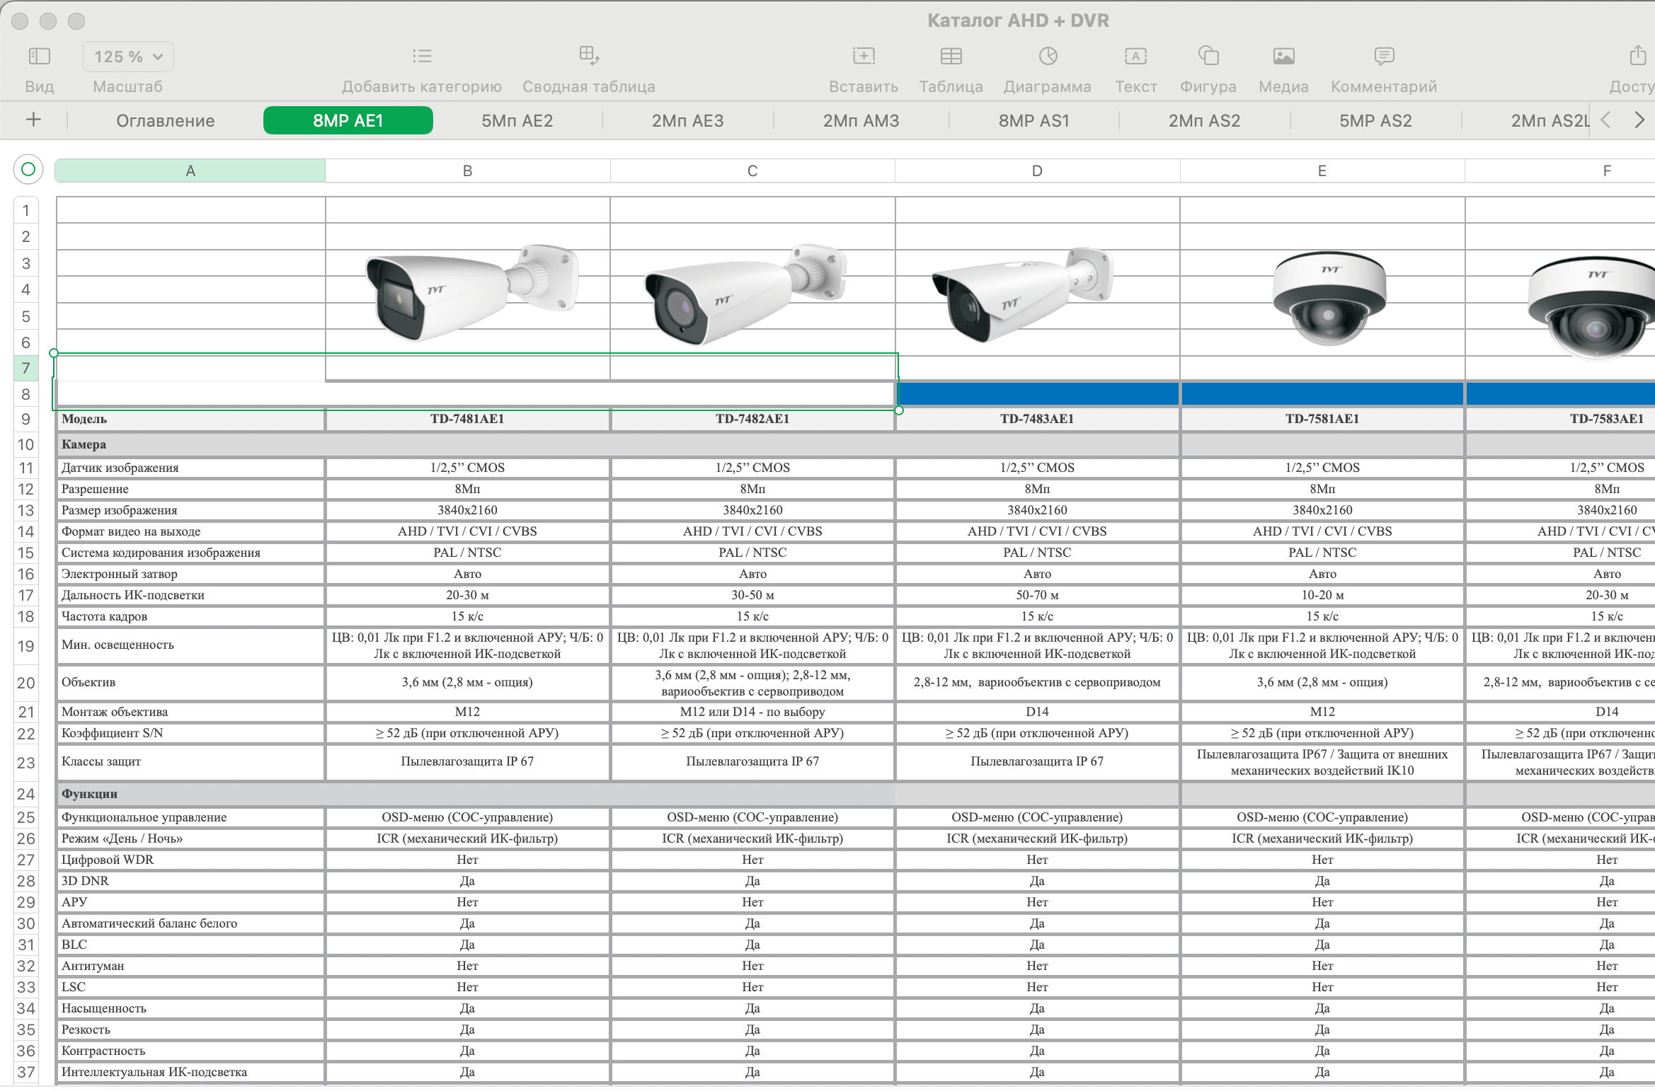The width and height of the screenshot is (1655, 1091).
Task: Select the M12 или D14 - по выбору cell
Action: 752,712
